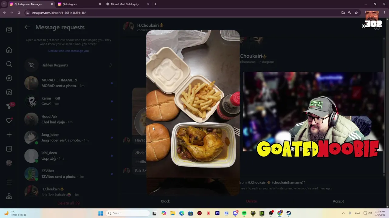Open Windows Start menu
The image size is (389, 218).
(101, 213)
